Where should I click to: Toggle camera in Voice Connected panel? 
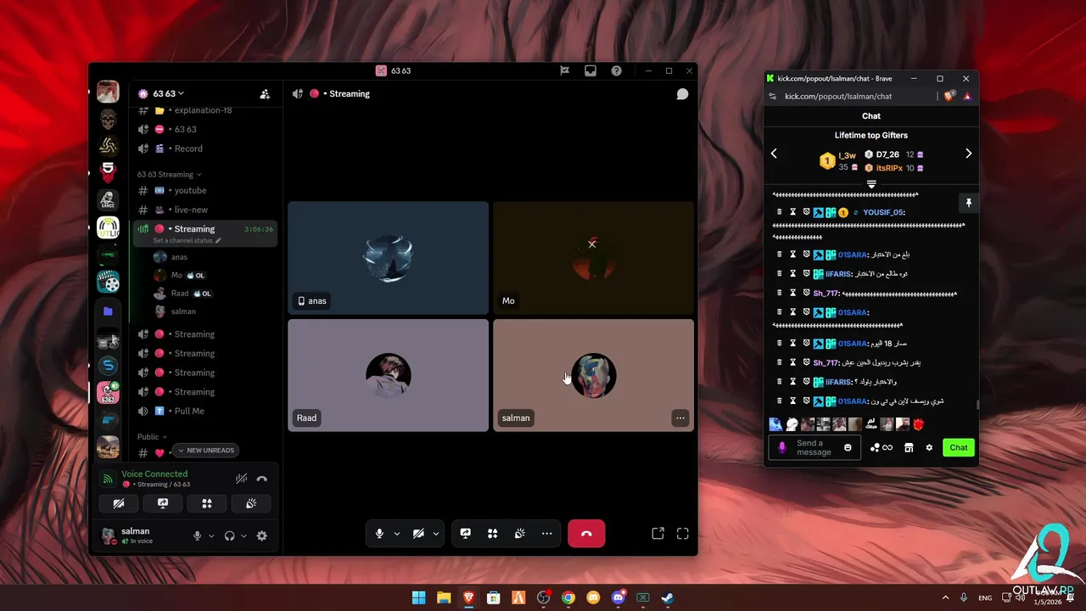coord(119,503)
